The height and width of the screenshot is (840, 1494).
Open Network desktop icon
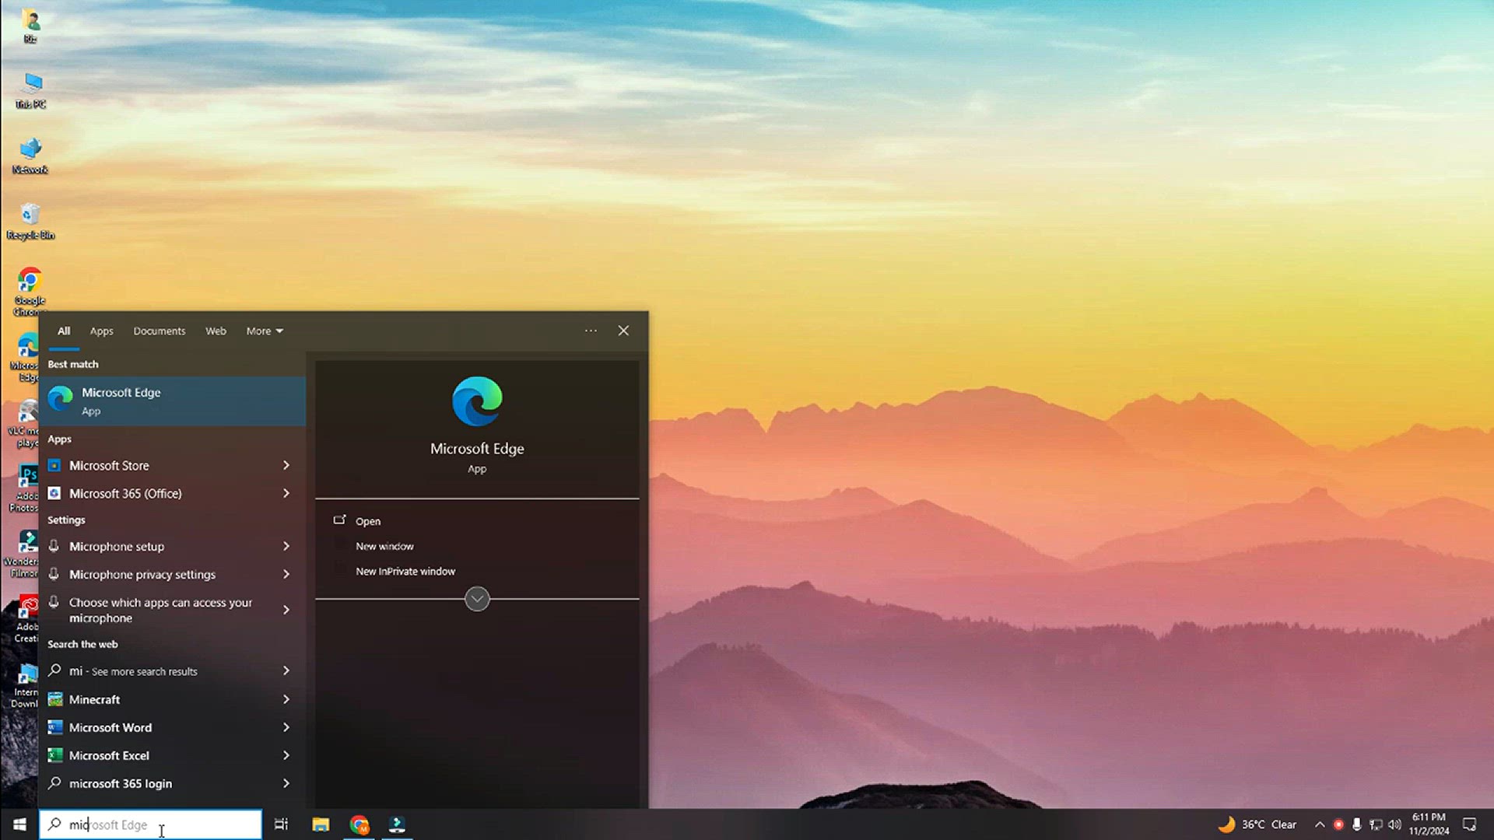[30, 156]
